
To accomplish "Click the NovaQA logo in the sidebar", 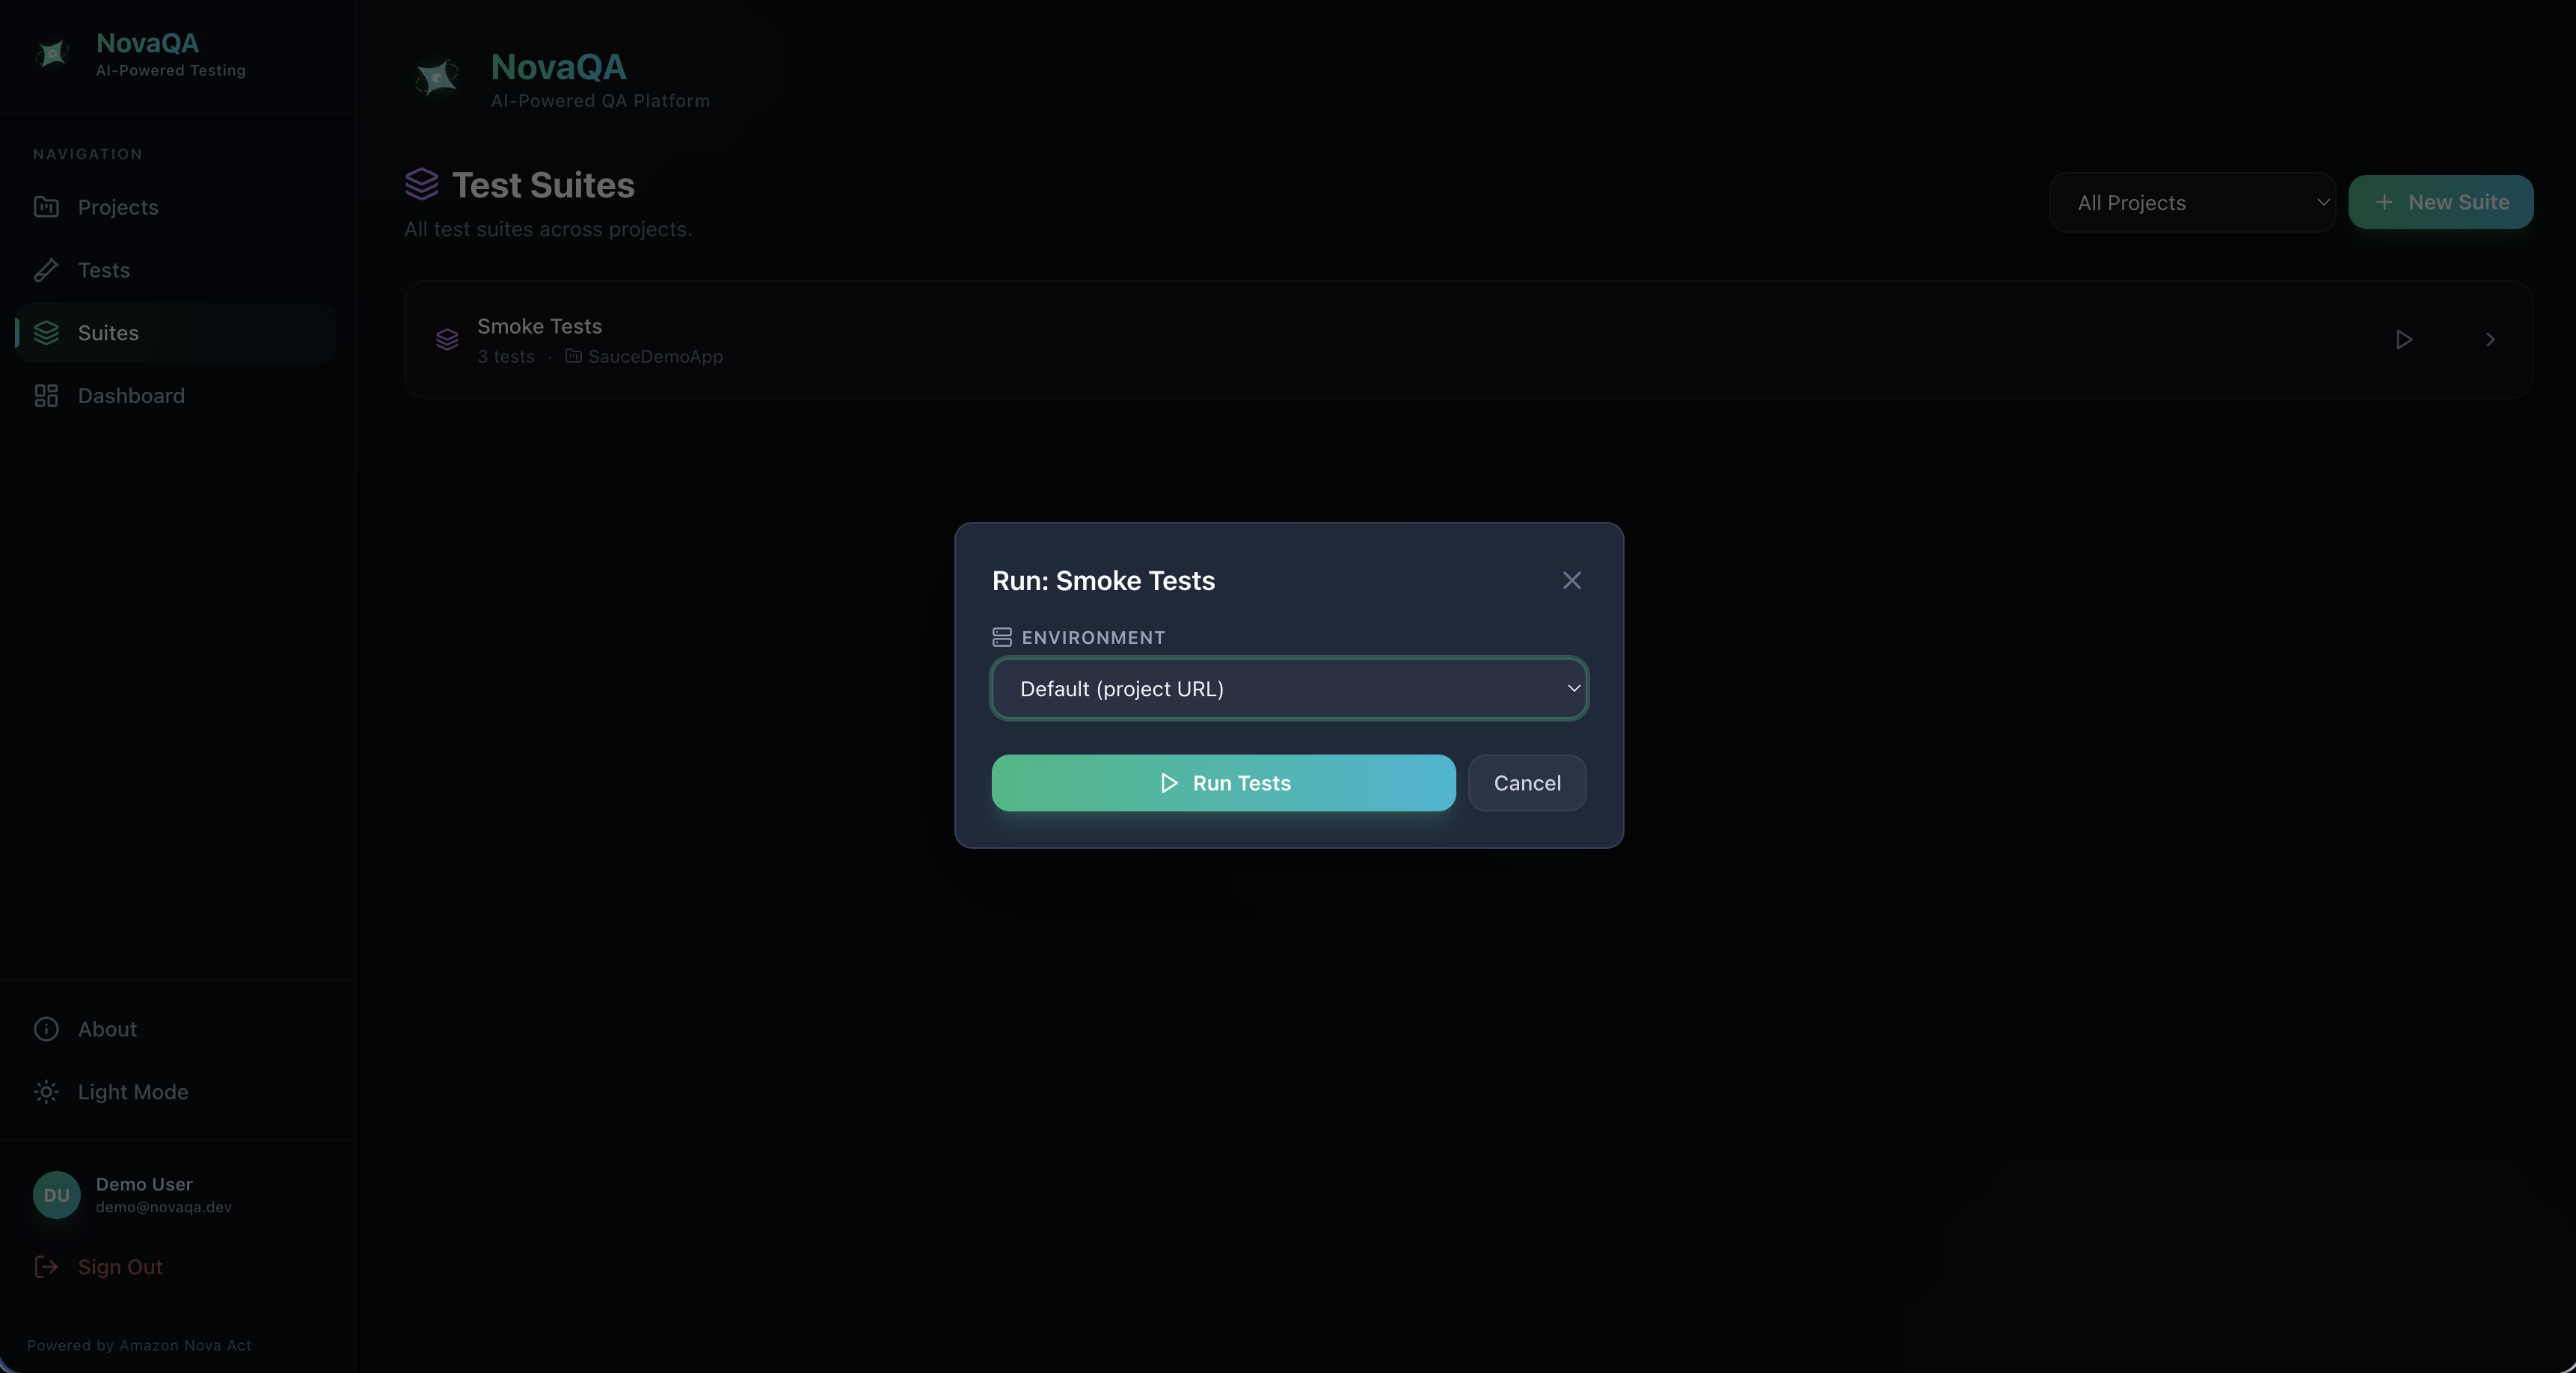I will [x=52, y=53].
